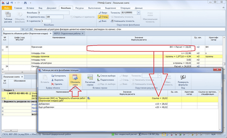The image size is (227, 138).
Task: Click the Save icon in quick access toolbar
Action: point(8,3)
